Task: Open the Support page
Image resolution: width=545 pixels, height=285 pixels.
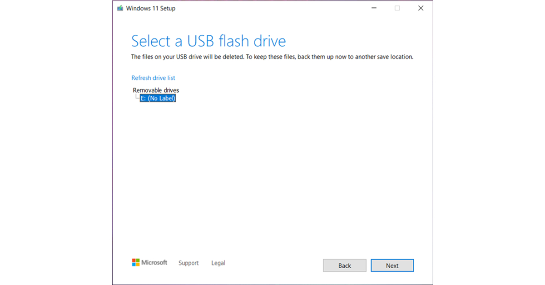Action: click(188, 263)
